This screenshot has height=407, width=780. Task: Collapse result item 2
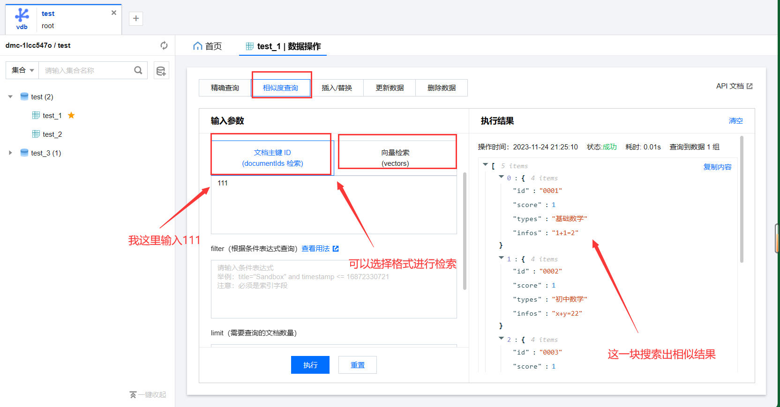coord(501,339)
